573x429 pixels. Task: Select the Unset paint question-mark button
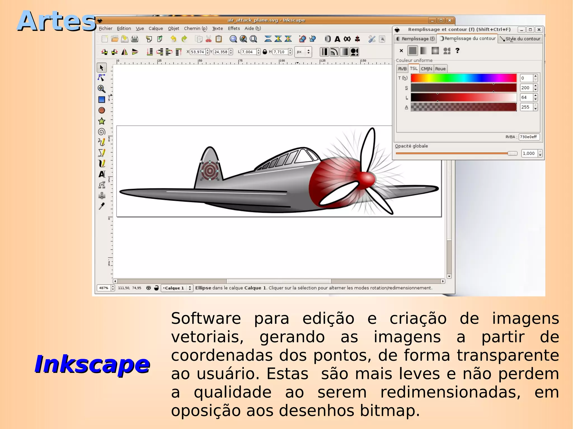pyautogui.click(x=457, y=51)
